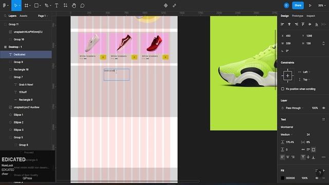Open the Figma main menu
The height and width of the screenshot is (185, 329).
[4, 6]
